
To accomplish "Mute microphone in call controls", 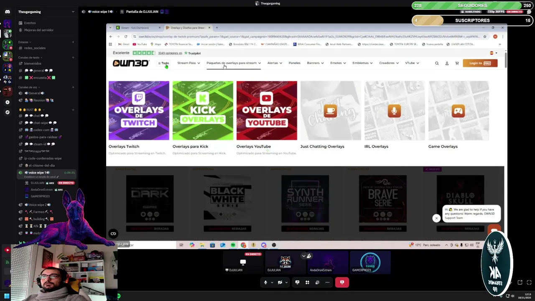I will (x=265, y=282).
